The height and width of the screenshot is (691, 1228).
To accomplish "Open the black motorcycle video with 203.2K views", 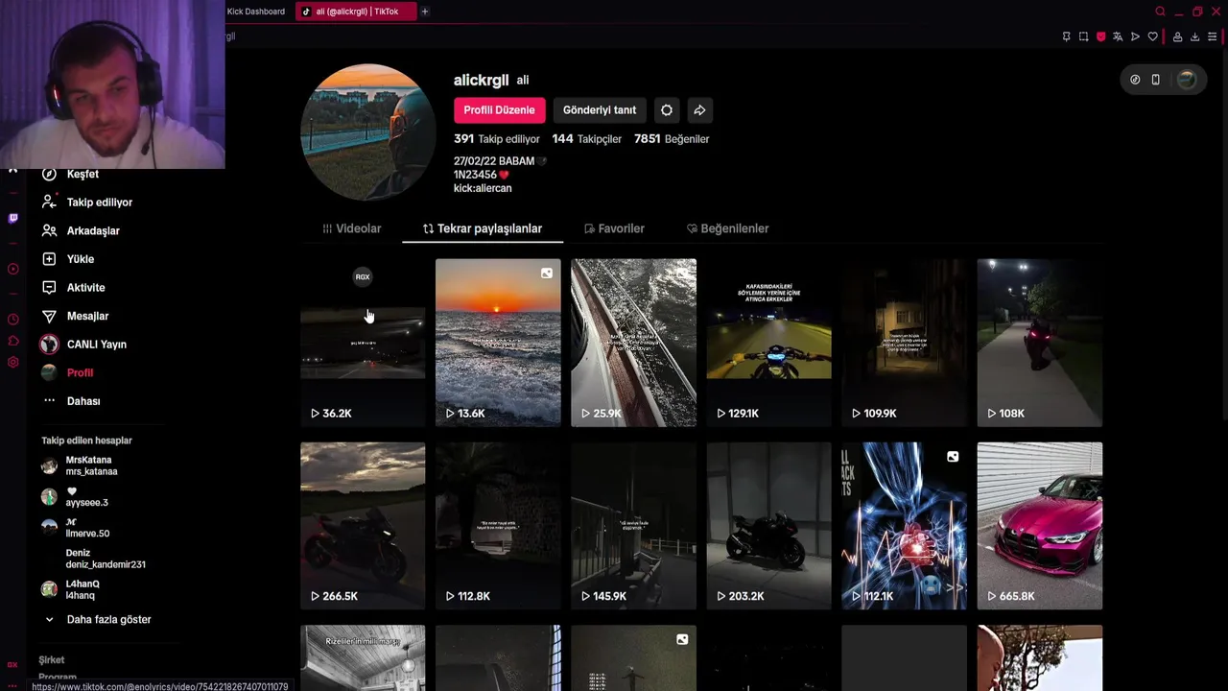I will (x=769, y=526).
